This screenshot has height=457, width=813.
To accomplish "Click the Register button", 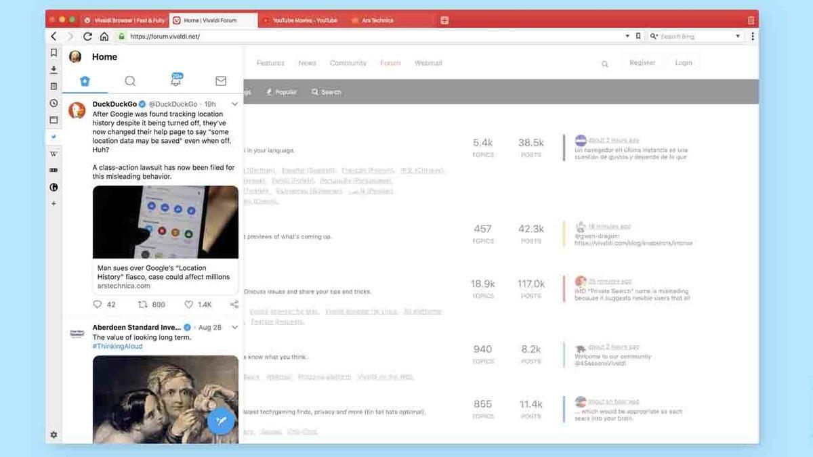I will tap(642, 63).
